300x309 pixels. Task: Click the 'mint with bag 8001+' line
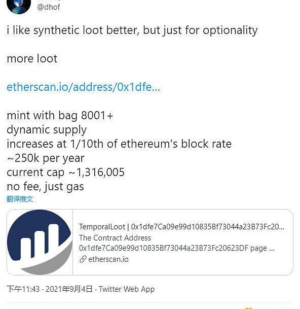click(60, 116)
